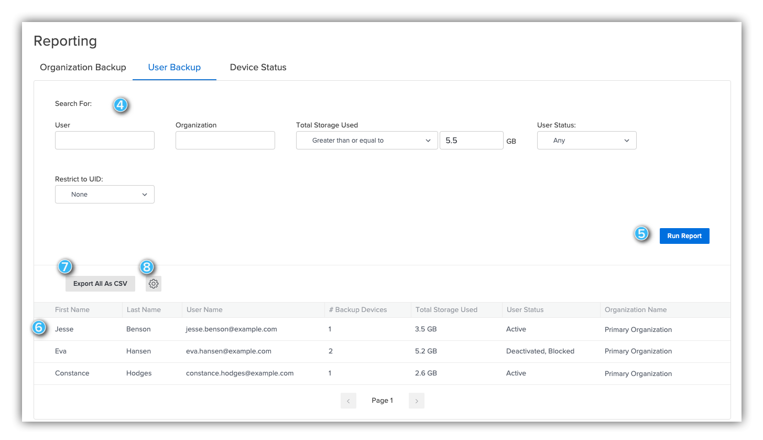Click Export All As CSV
Viewport: 763px width, 440px height.
[100, 284]
